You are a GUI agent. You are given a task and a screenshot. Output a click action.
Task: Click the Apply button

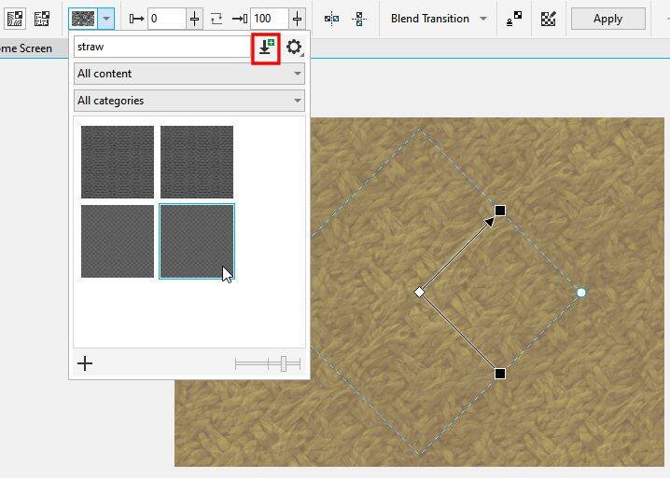pos(608,19)
